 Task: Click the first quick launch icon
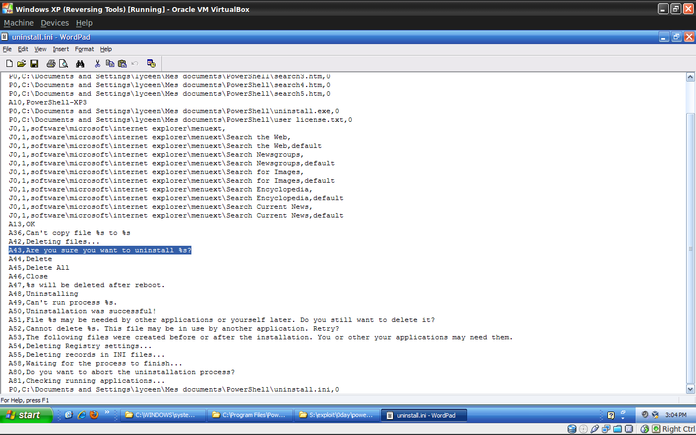point(69,415)
